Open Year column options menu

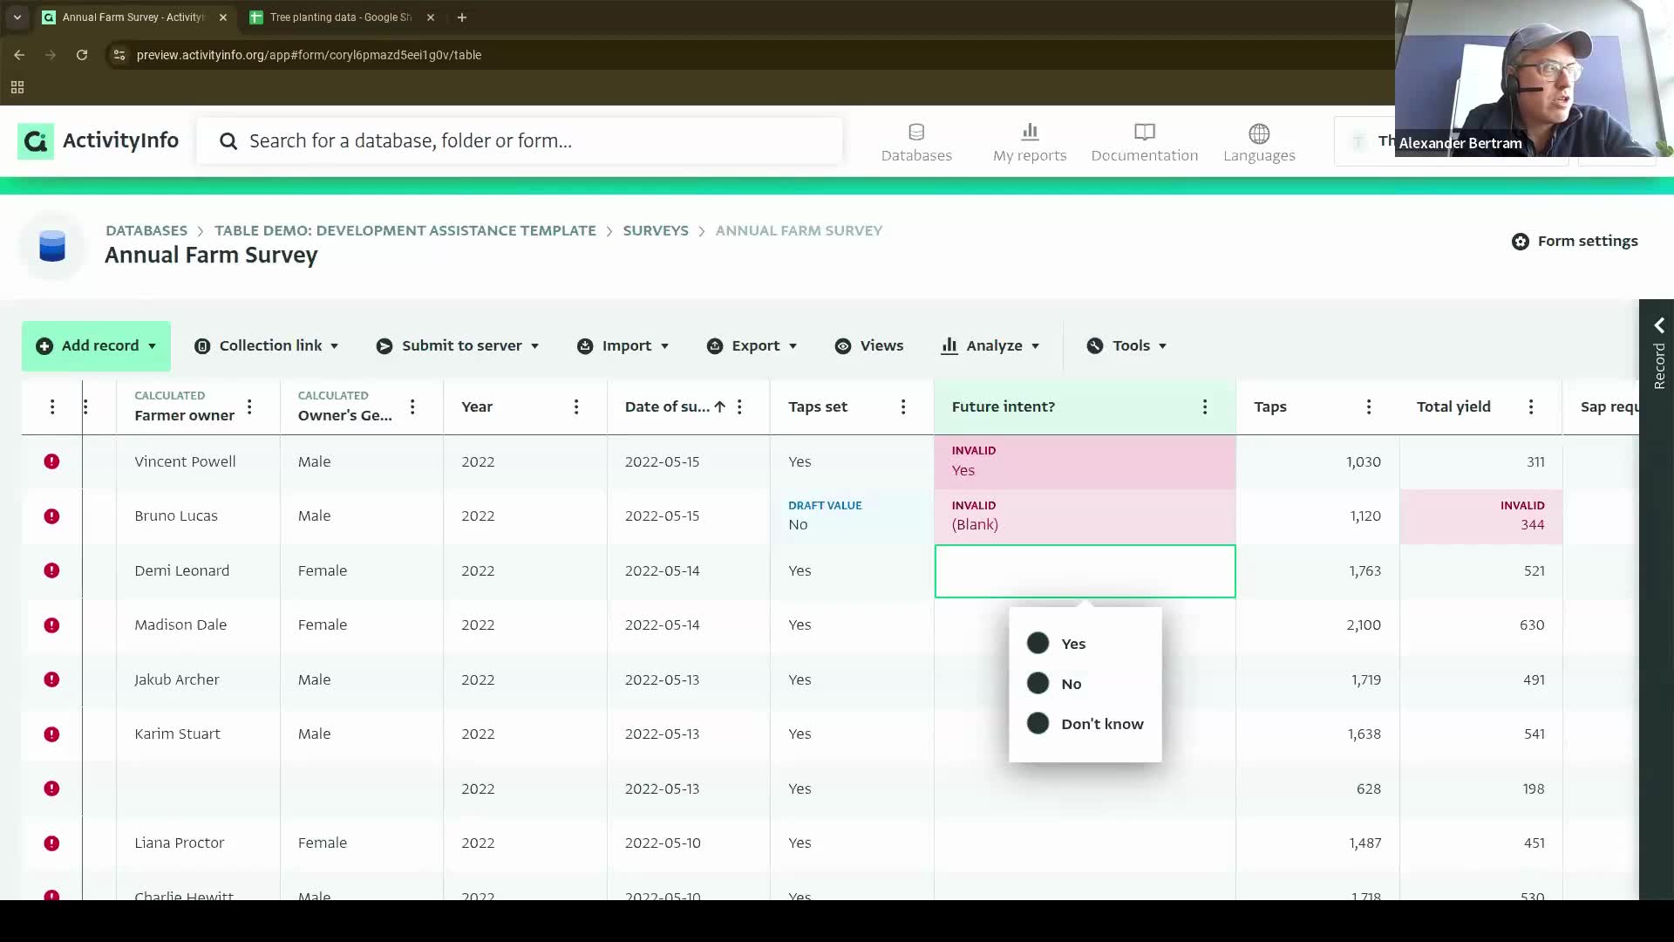click(x=576, y=406)
